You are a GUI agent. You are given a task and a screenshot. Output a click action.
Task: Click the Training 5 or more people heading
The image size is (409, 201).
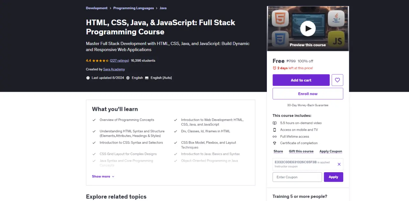(x=300, y=196)
